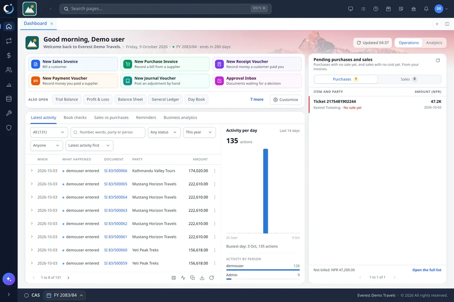Switch to Analytics view toggle
The image size is (454, 302).
434,43
